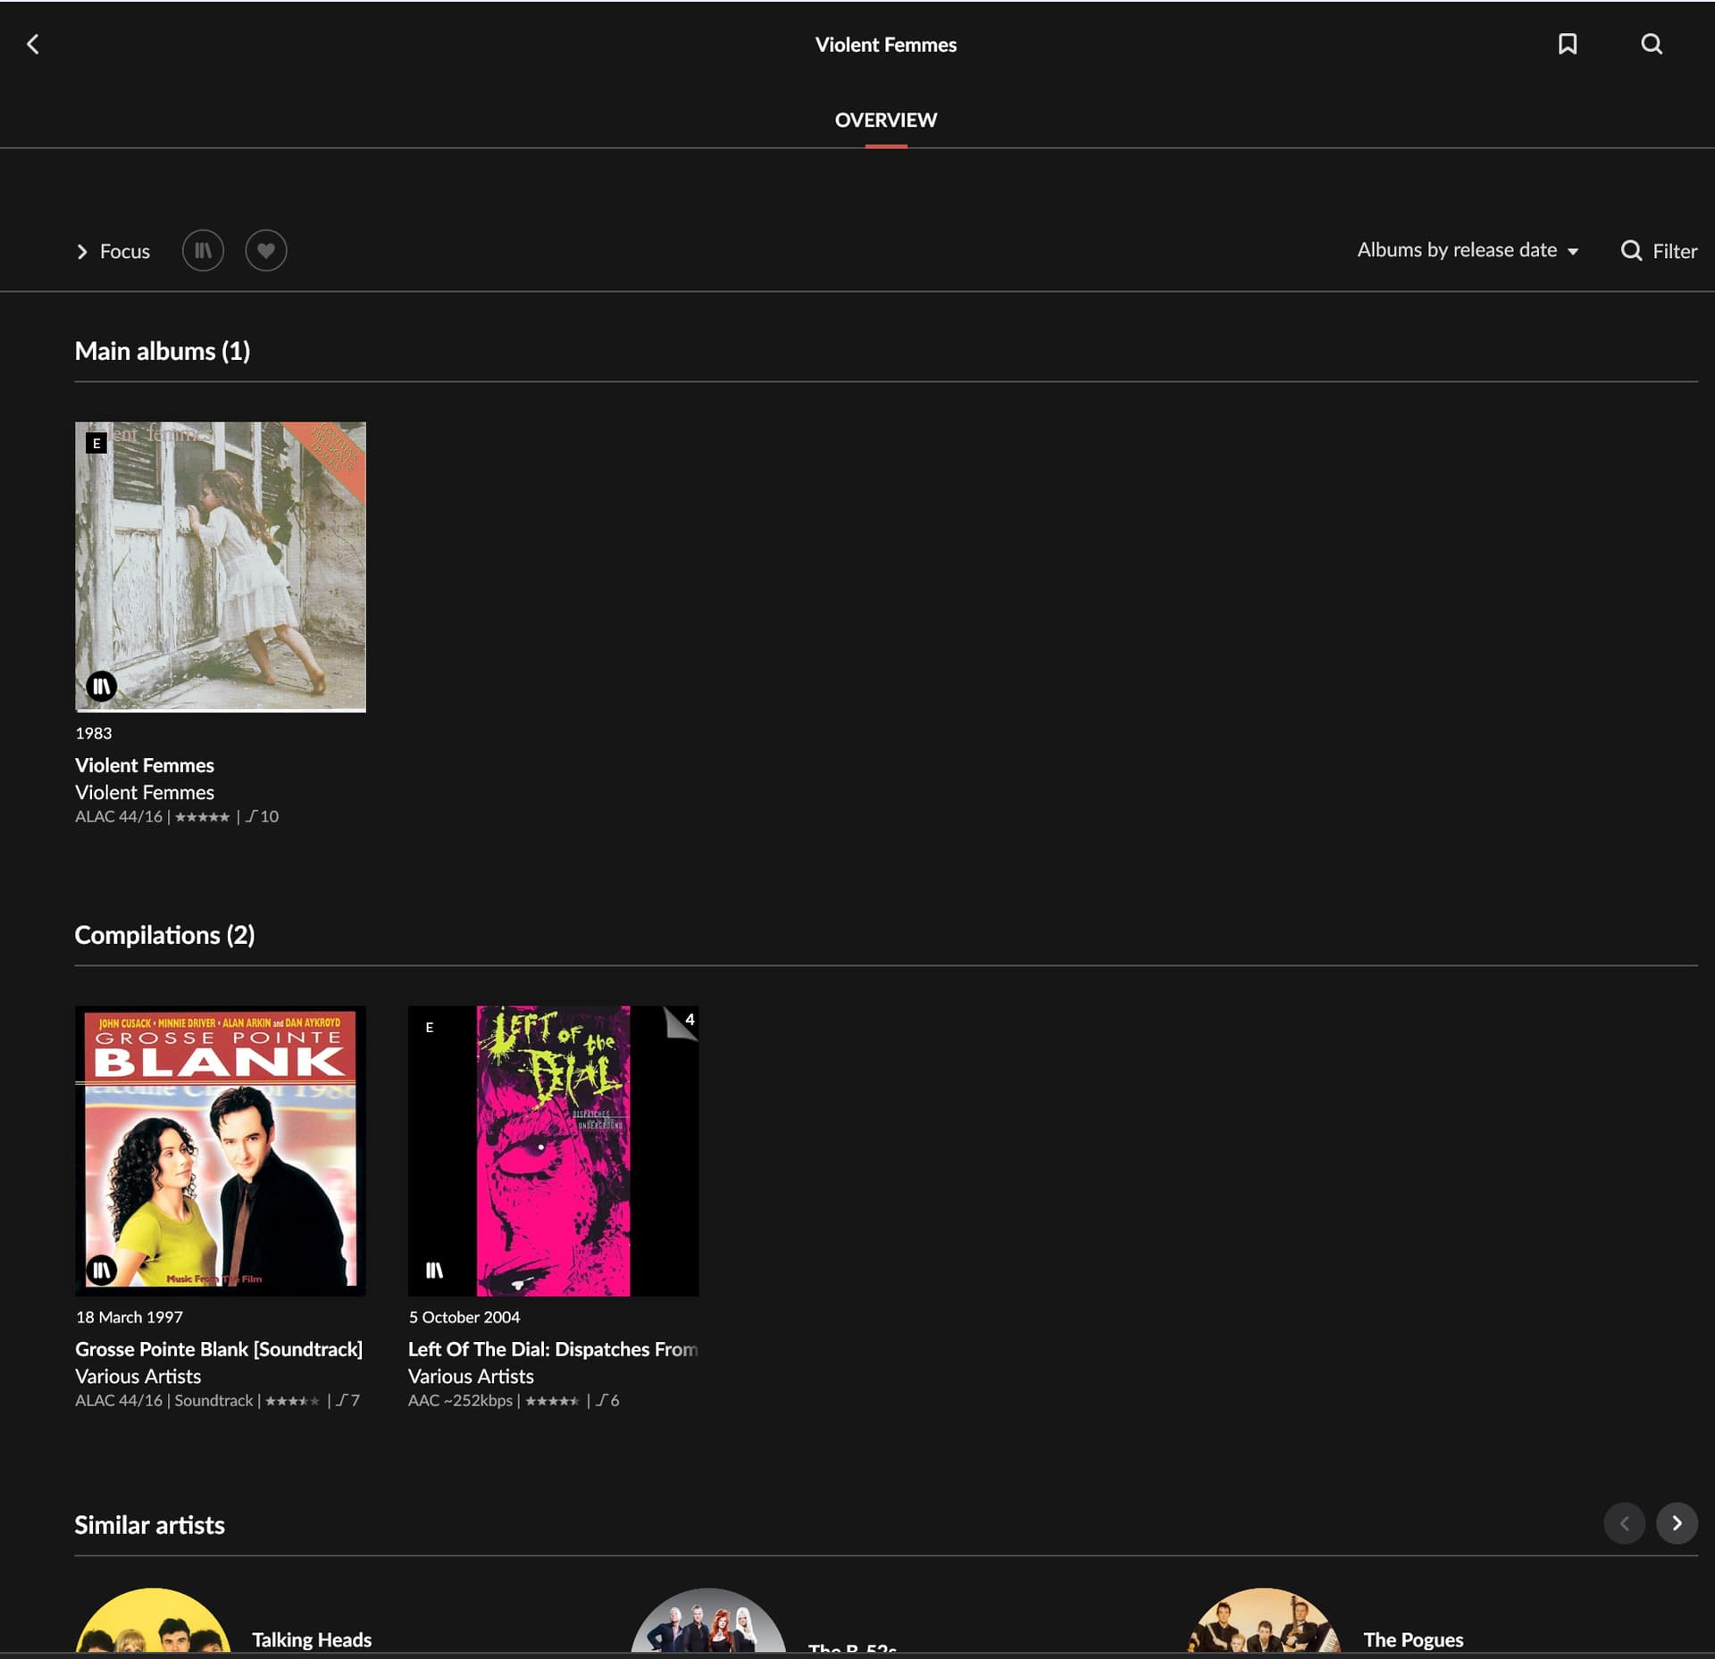This screenshot has width=1715, height=1659.
Task: Bookmark this Violent Femmes page
Action: coord(1567,44)
